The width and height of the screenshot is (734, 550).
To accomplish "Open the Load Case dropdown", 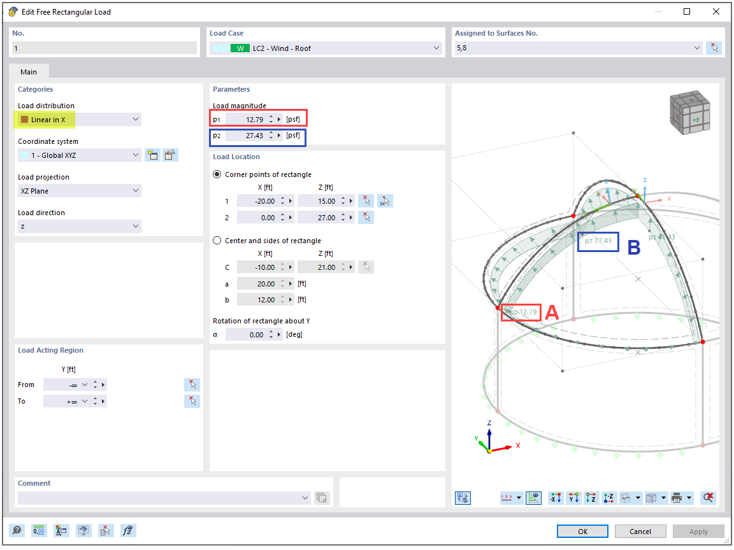I will [x=436, y=47].
